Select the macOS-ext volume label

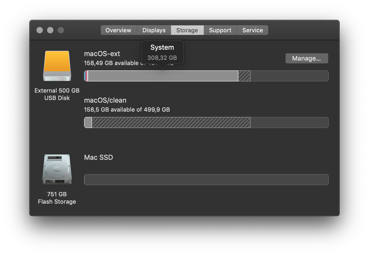[102, 54]
